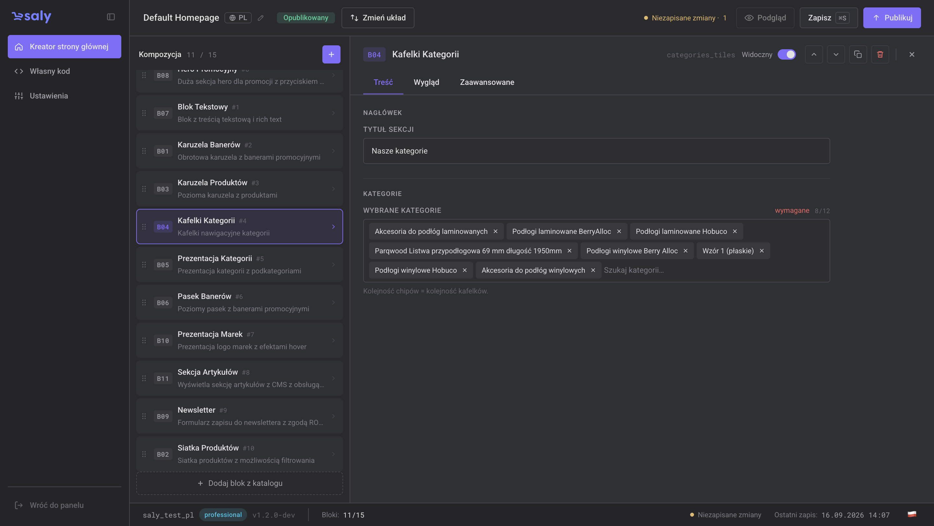
Task: Click Dodaj blok z katalogu
Action: 239,483
